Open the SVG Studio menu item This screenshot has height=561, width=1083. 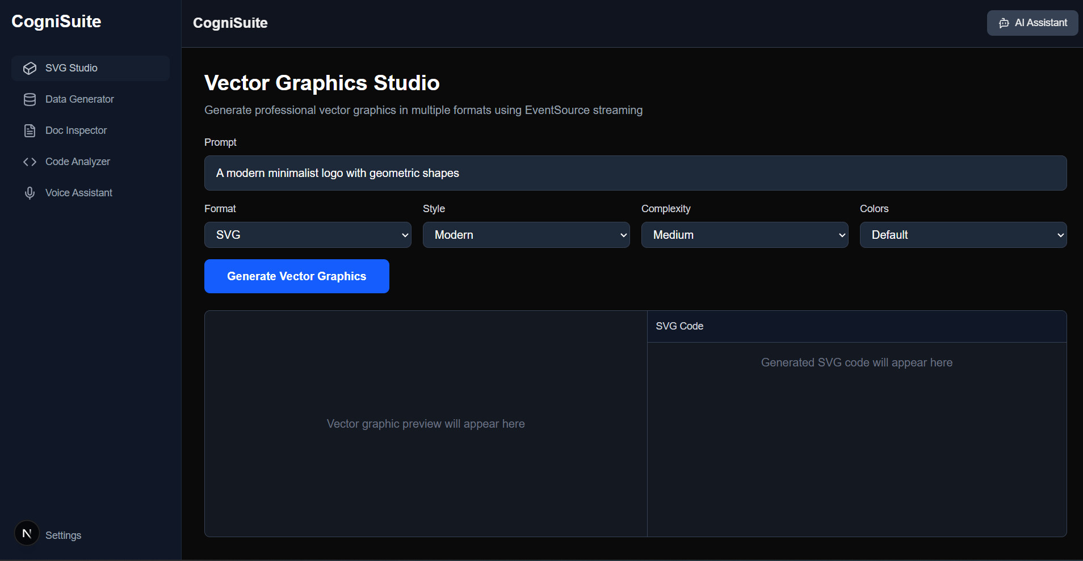(90, 68)
